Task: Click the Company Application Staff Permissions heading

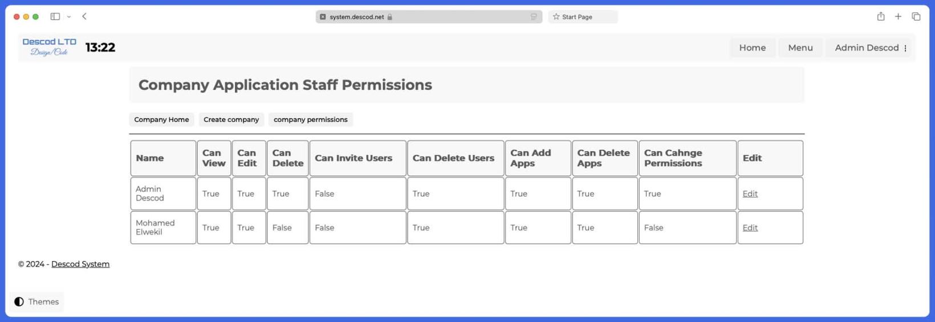Action: (x=285, y=85)
